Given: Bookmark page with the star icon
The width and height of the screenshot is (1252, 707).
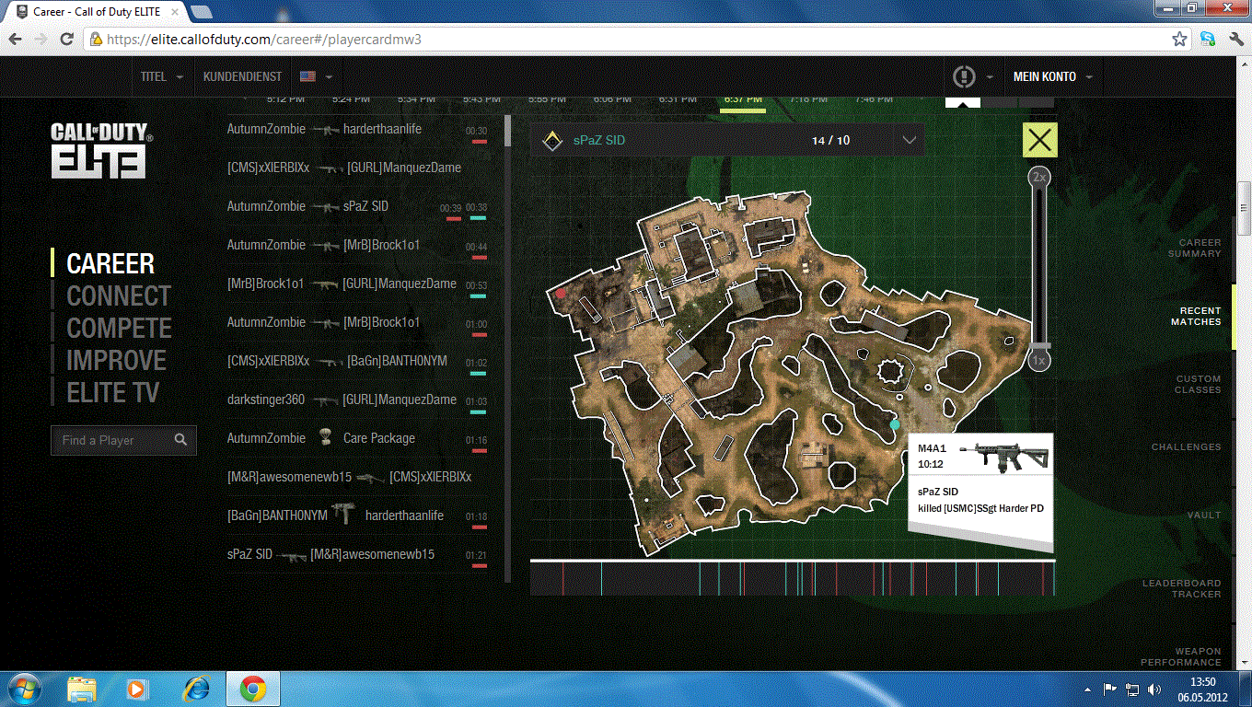Looking at the screenshot, I should [1179, 40].
